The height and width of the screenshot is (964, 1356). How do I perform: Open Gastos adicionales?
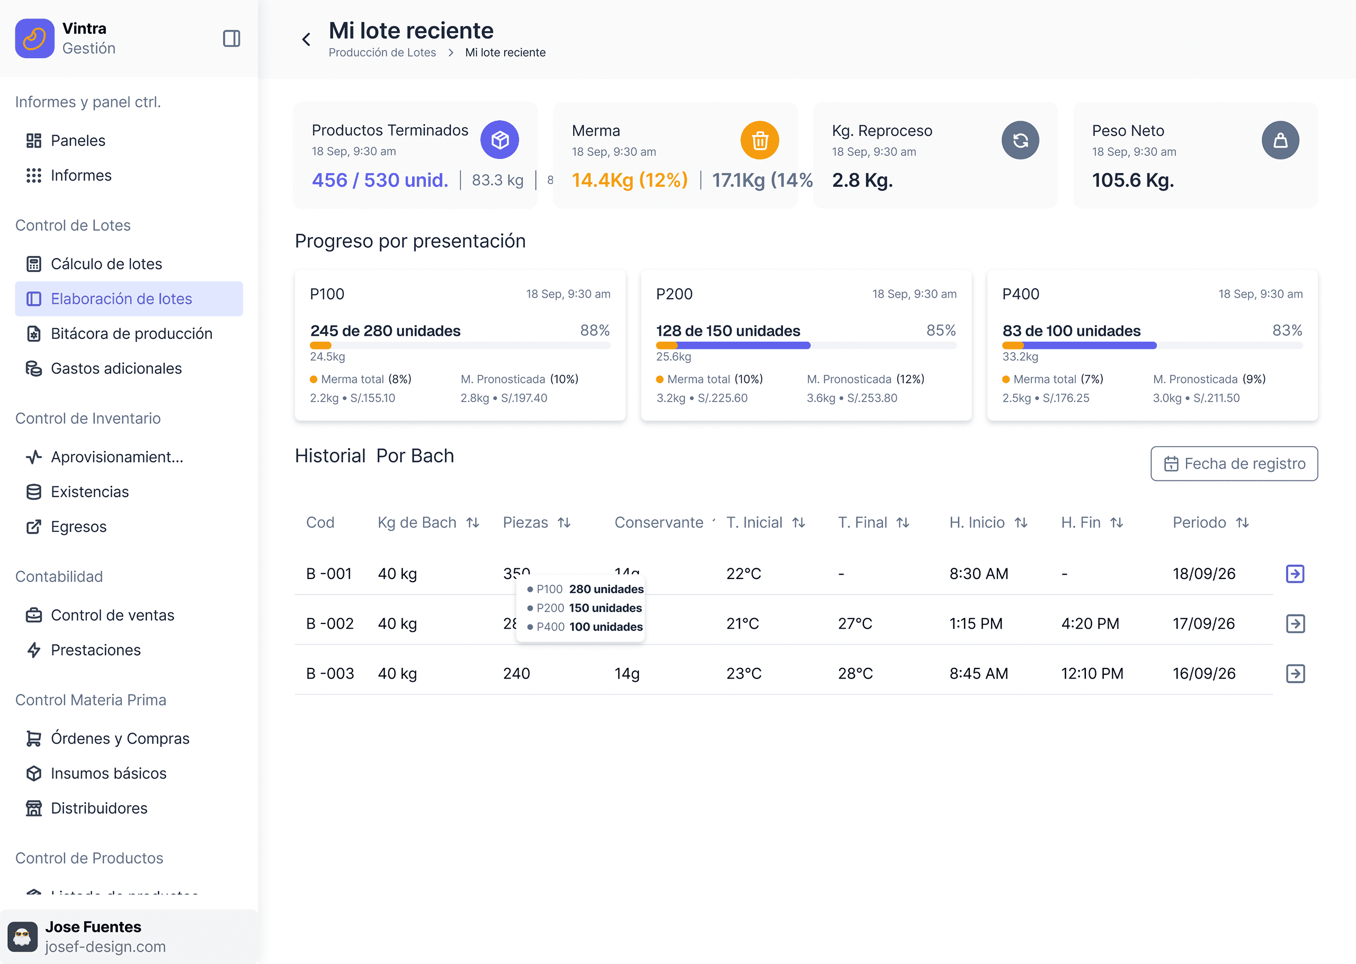click(x=129, y=369)
